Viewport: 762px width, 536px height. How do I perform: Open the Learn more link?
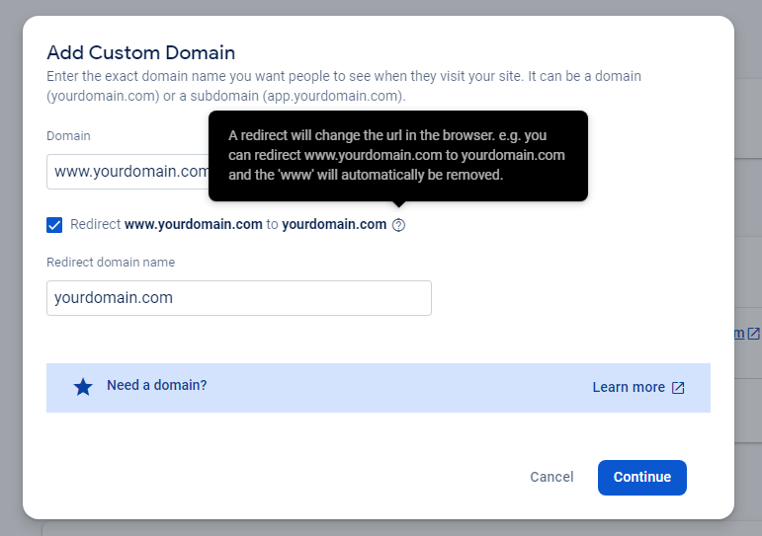629,387
